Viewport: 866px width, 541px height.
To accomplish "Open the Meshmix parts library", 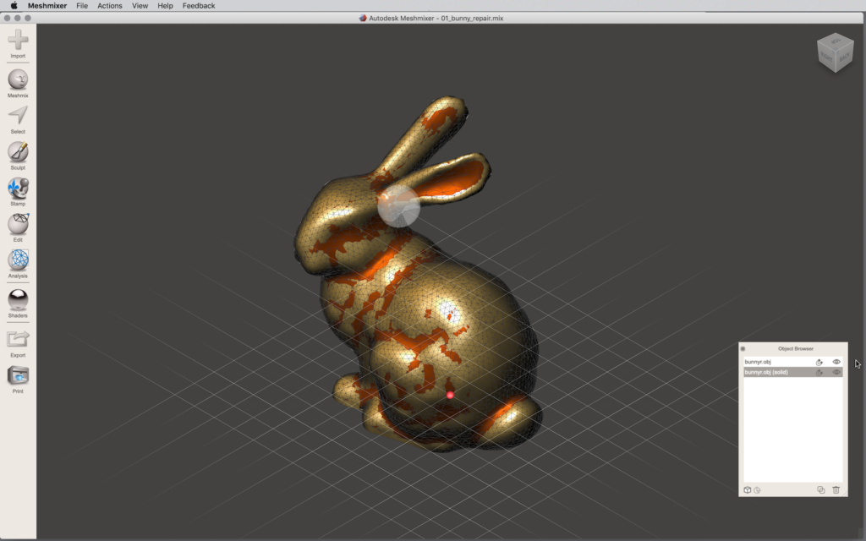I will pos(18,79).
